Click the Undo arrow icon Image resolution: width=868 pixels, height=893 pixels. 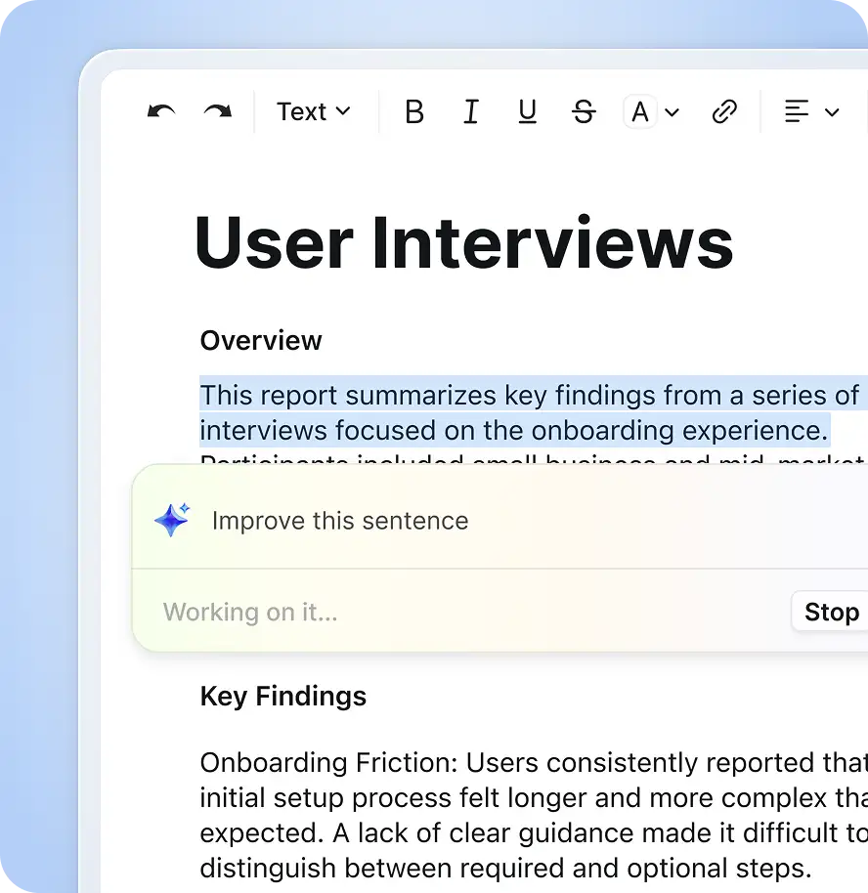pyautogui.click(x=161, y=112)
